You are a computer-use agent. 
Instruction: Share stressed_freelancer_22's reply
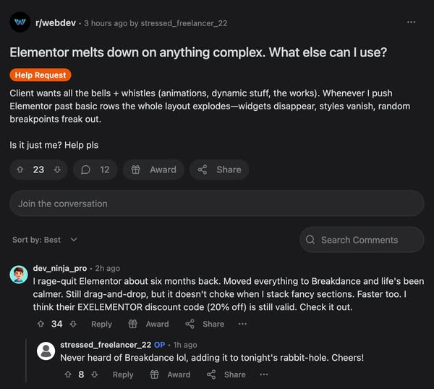pos(226,375)
